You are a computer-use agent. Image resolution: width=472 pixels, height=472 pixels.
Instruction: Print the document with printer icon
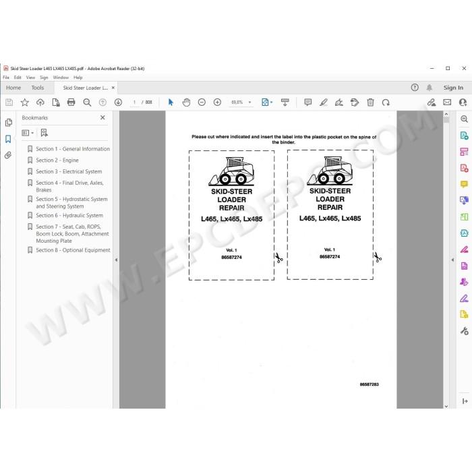pyautogui.click(x=71, y=102)
